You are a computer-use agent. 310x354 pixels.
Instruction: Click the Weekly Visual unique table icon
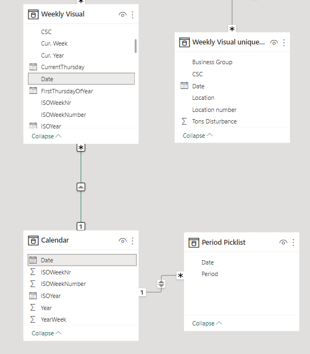184,42
